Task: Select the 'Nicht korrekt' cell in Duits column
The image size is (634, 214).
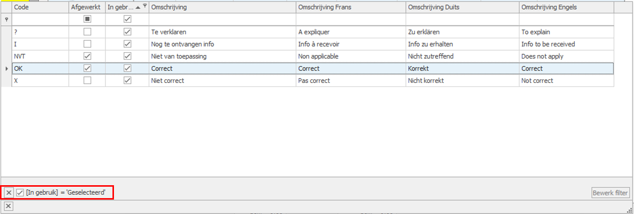Action: pyautogui.click(x=462, y=80)
